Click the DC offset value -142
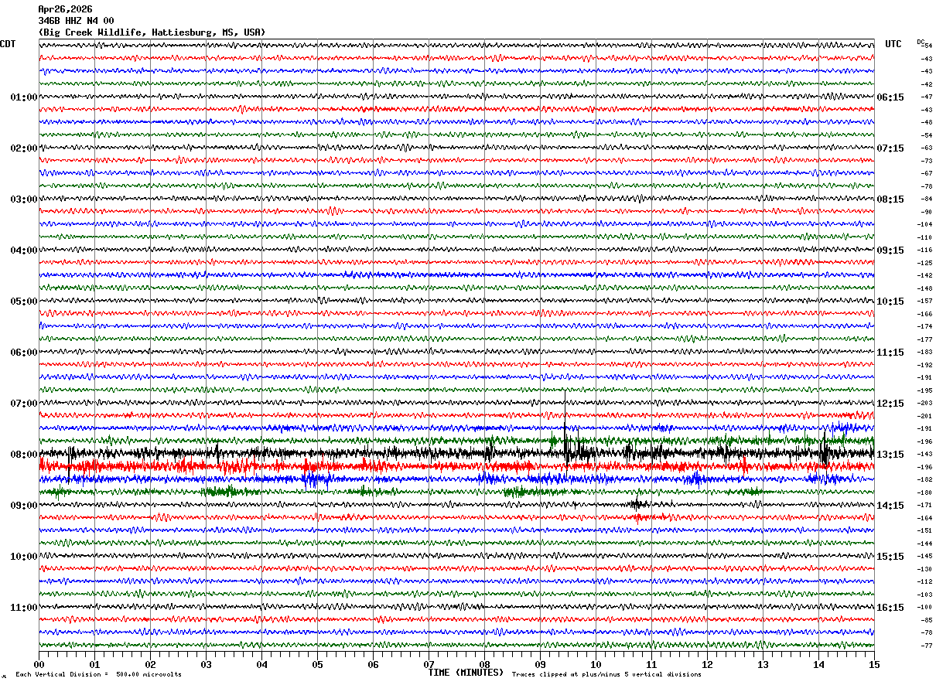 click(x=925, y=276)
